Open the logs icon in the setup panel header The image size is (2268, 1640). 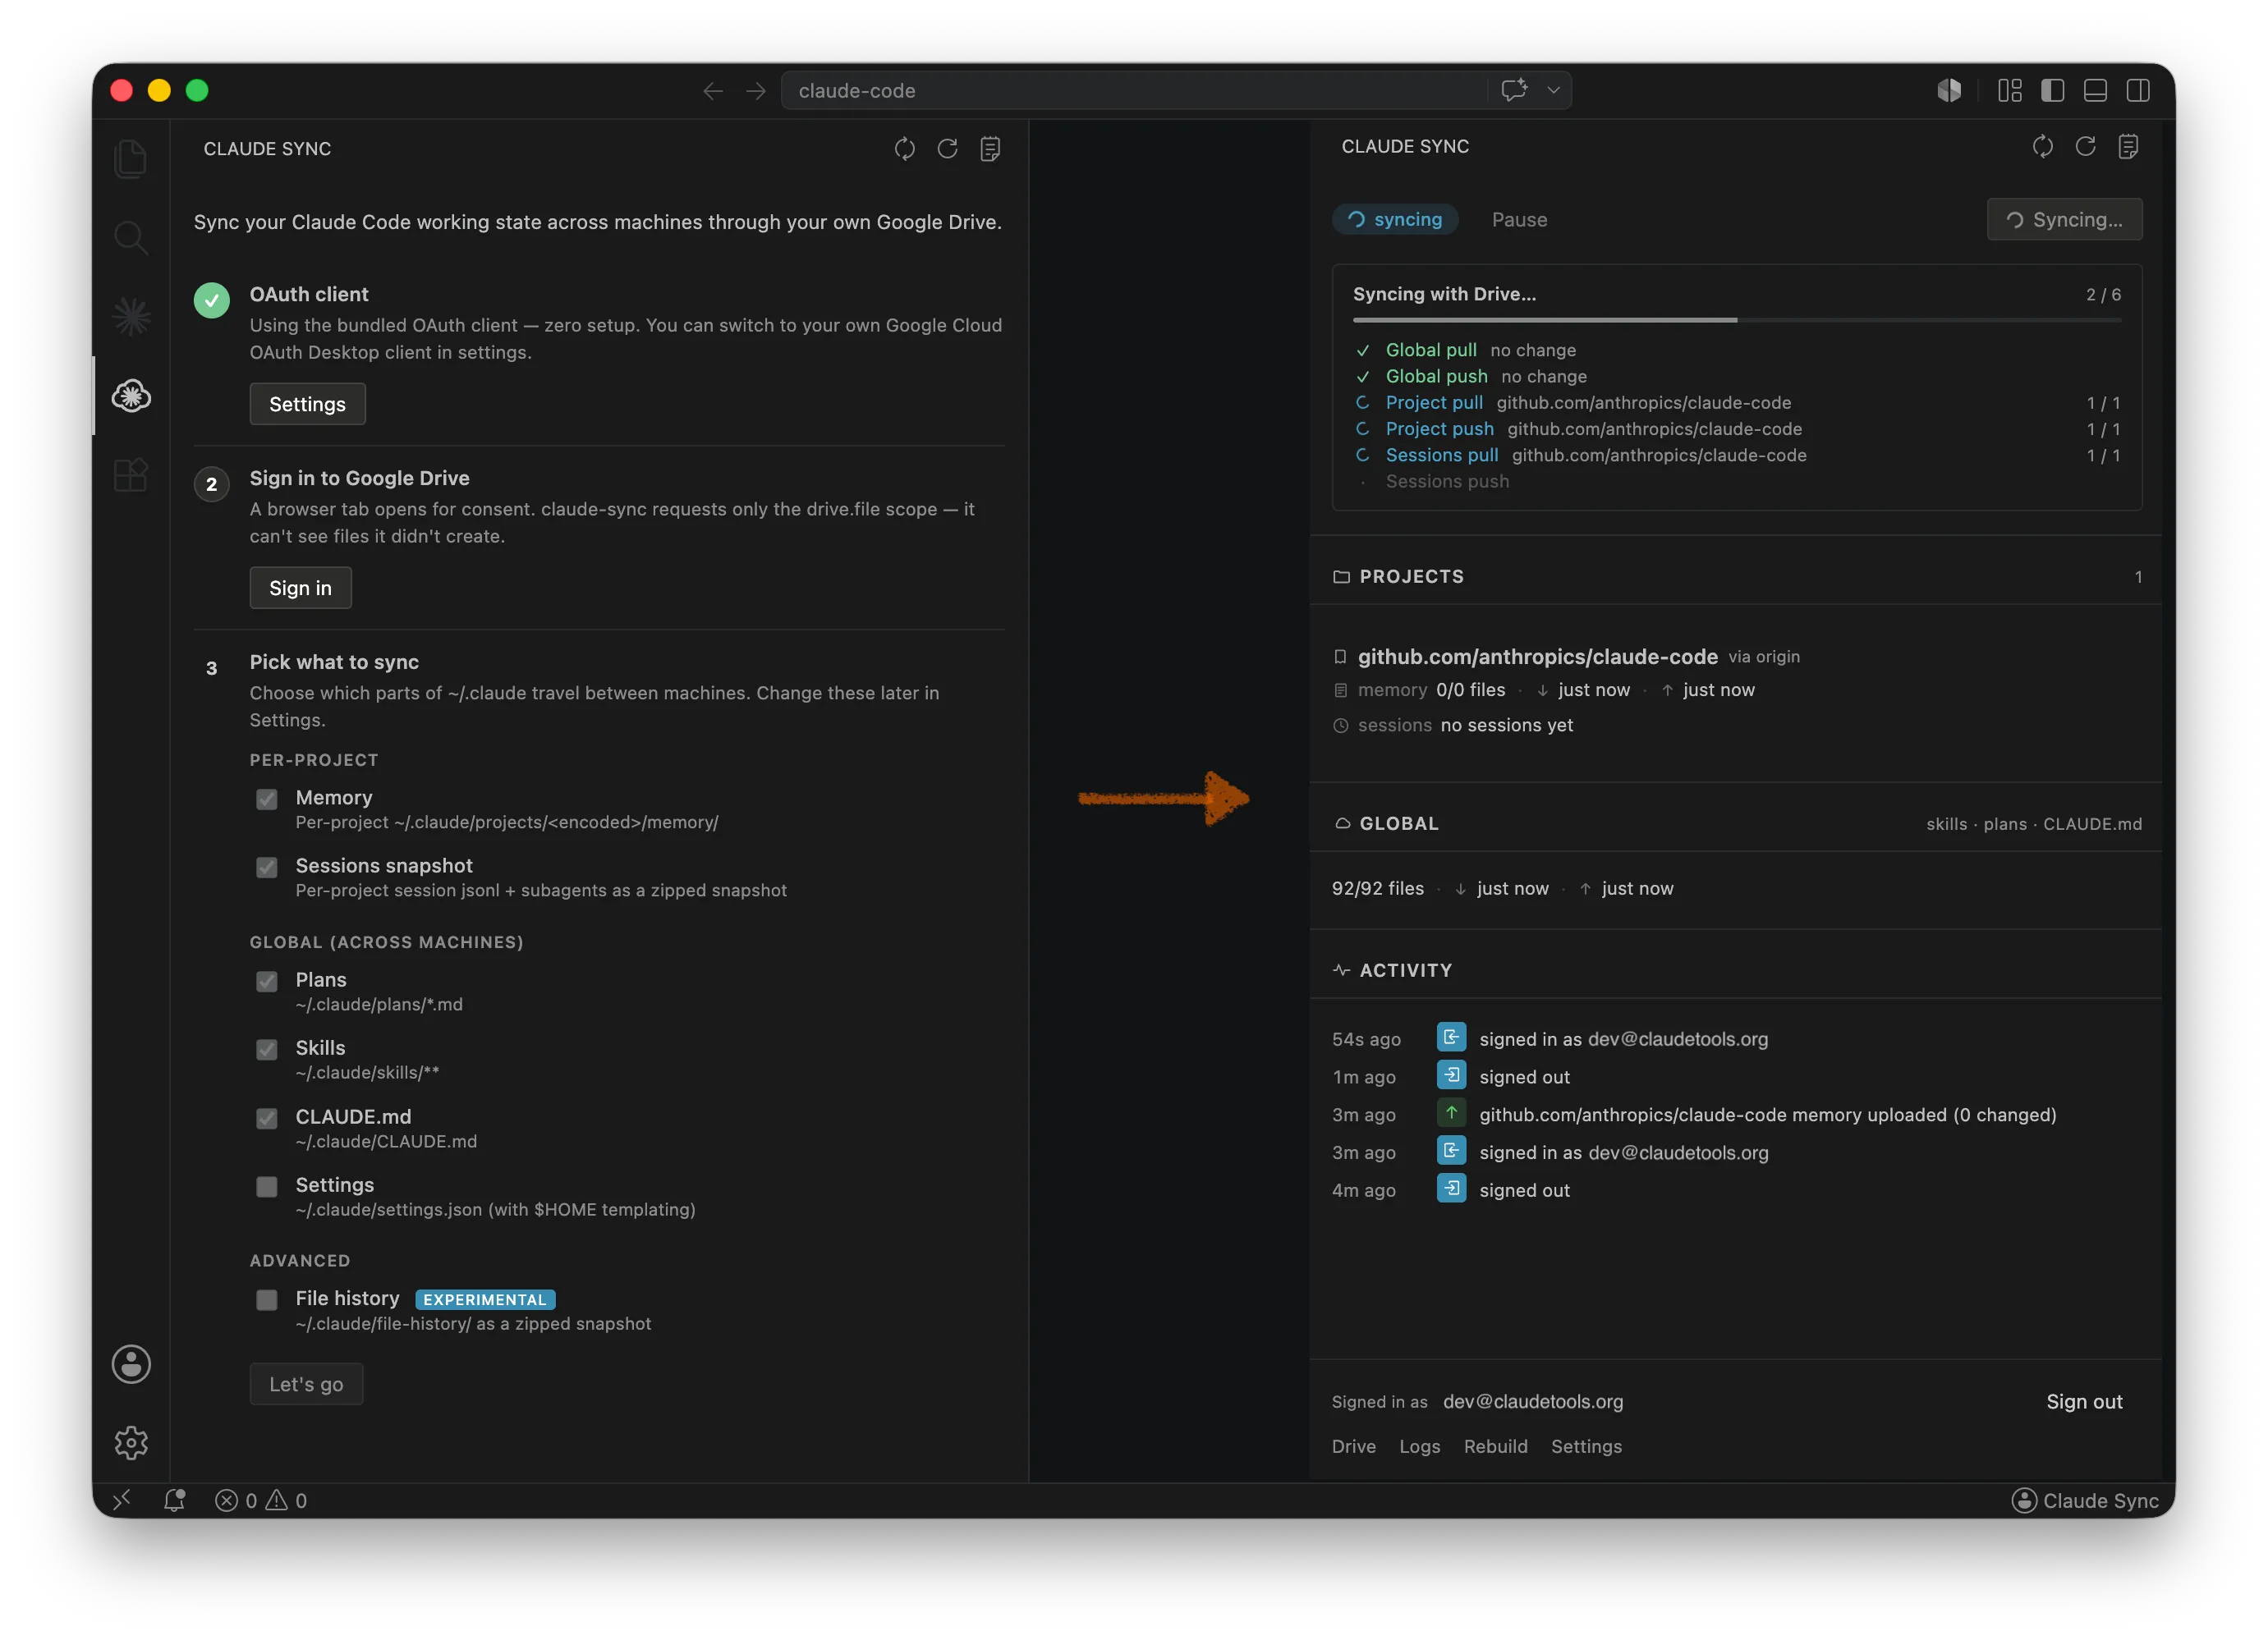click(990, 149)
